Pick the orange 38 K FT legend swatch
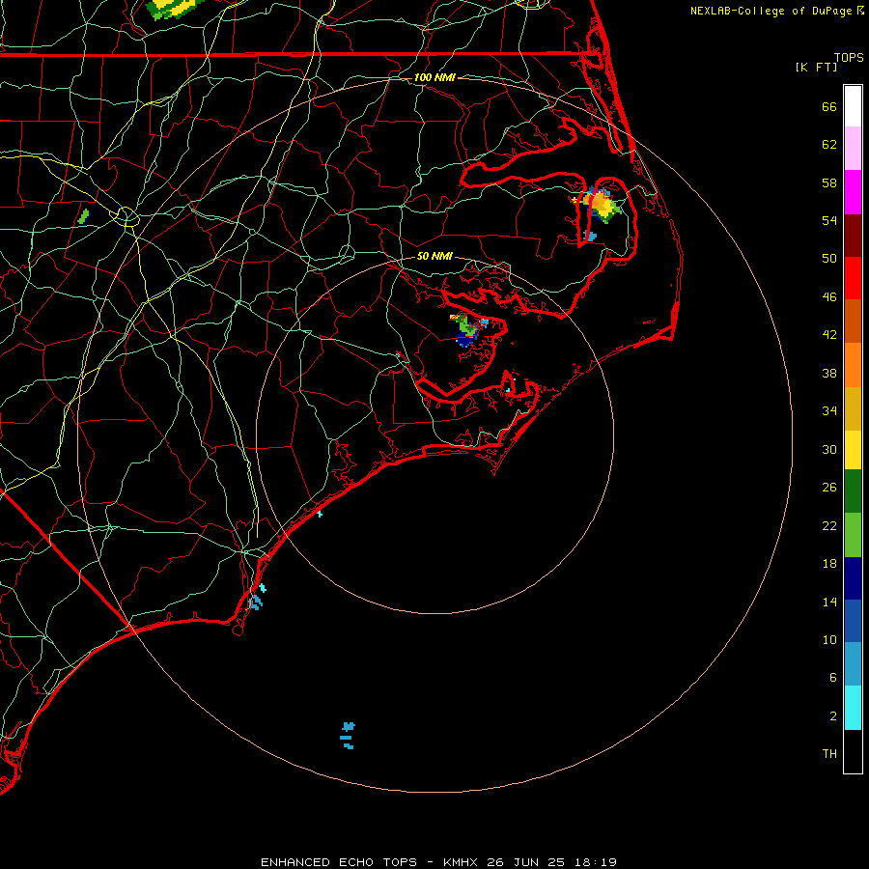The image size is (869, 869). pyautogui.click(x=853, y=365)
